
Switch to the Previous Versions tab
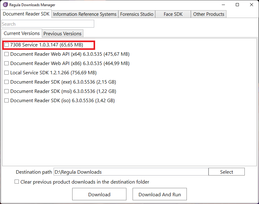coord(63,34)
